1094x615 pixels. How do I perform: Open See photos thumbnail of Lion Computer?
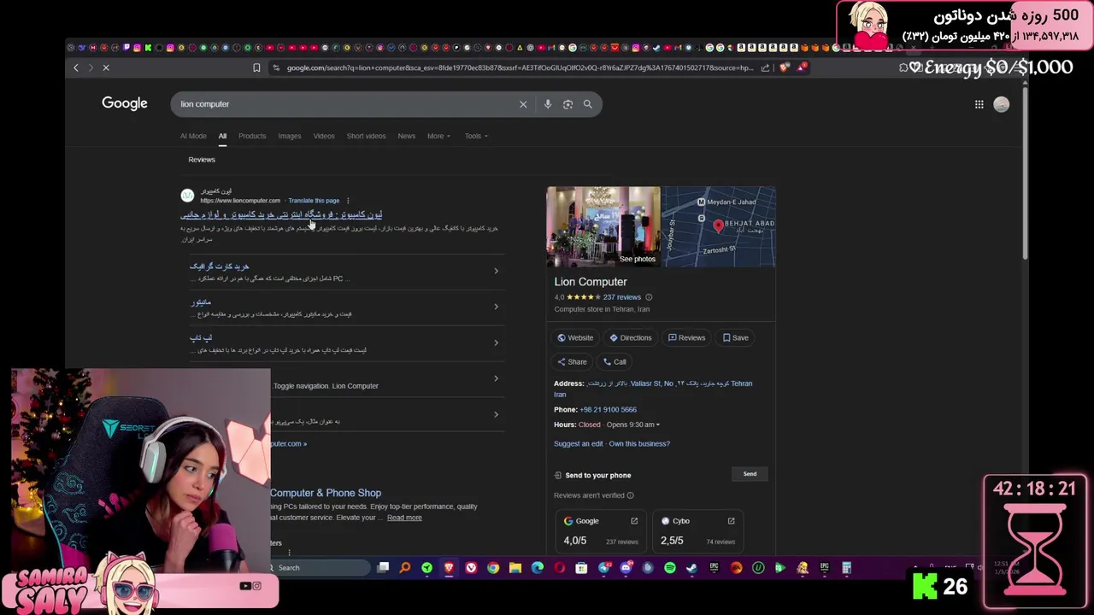[603, 226]
